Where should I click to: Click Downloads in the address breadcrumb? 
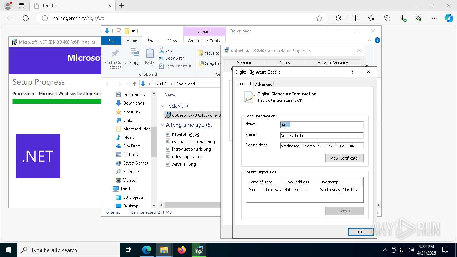coord(186,84)
